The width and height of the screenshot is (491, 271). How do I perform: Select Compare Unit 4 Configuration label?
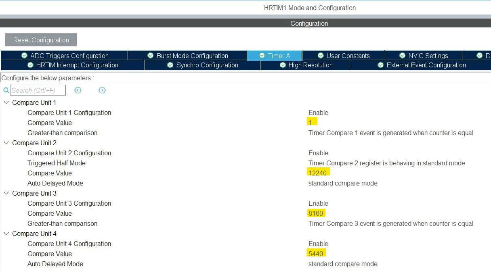(69, 244)
